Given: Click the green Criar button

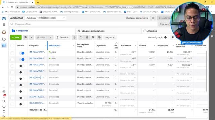Looking at the screenshot, I should coord(16,37).
